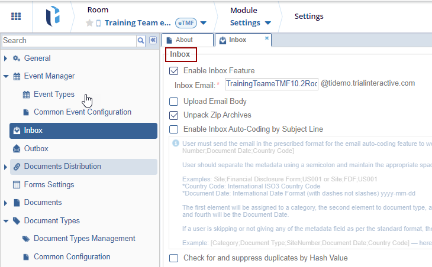
Task: Open the Module Settings dropdown
Action: (267, 23)
